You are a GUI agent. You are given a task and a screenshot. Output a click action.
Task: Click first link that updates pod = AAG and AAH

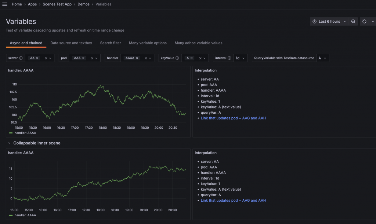233,118
